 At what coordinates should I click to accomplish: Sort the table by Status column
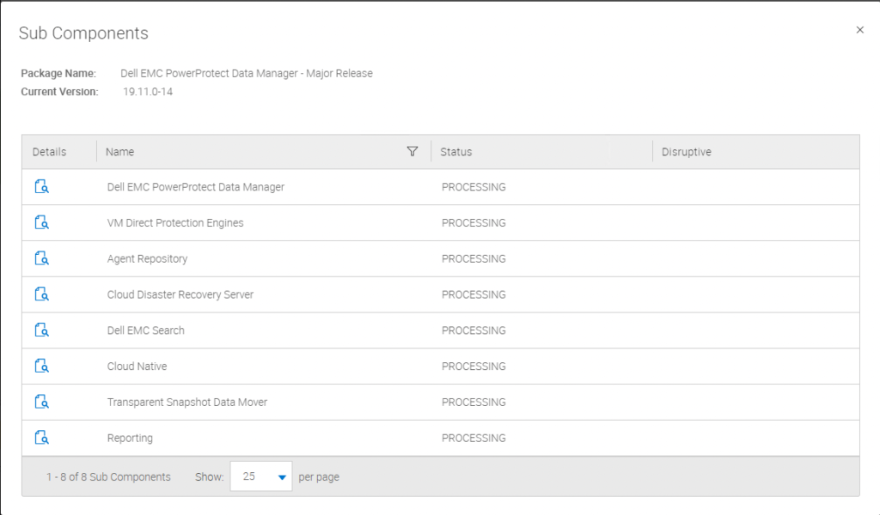click(455, 151)
